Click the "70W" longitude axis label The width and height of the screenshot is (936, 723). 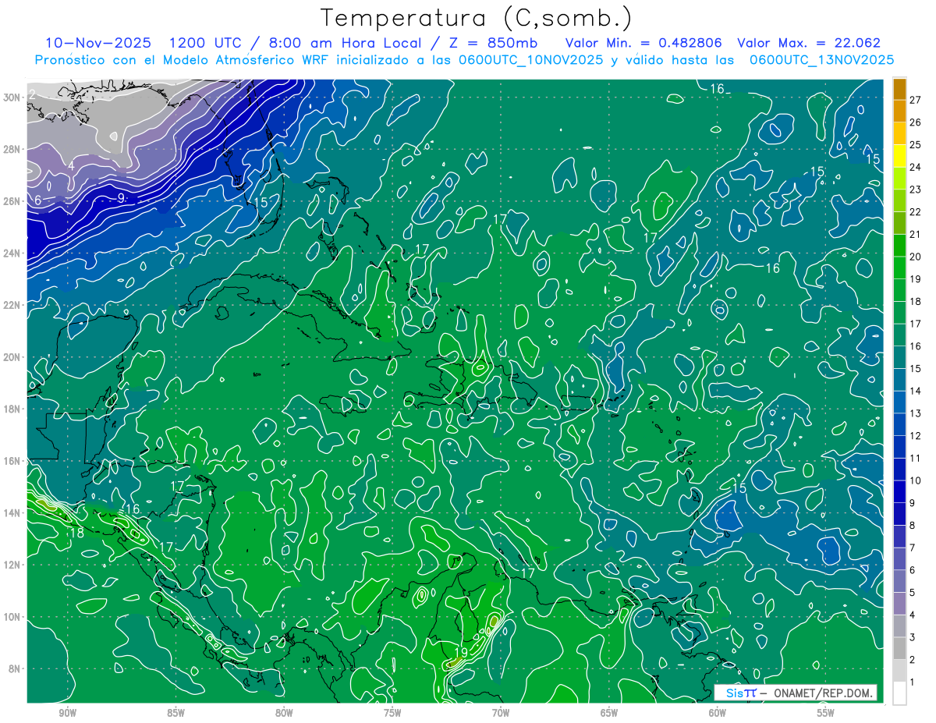(x=501, y=714)
